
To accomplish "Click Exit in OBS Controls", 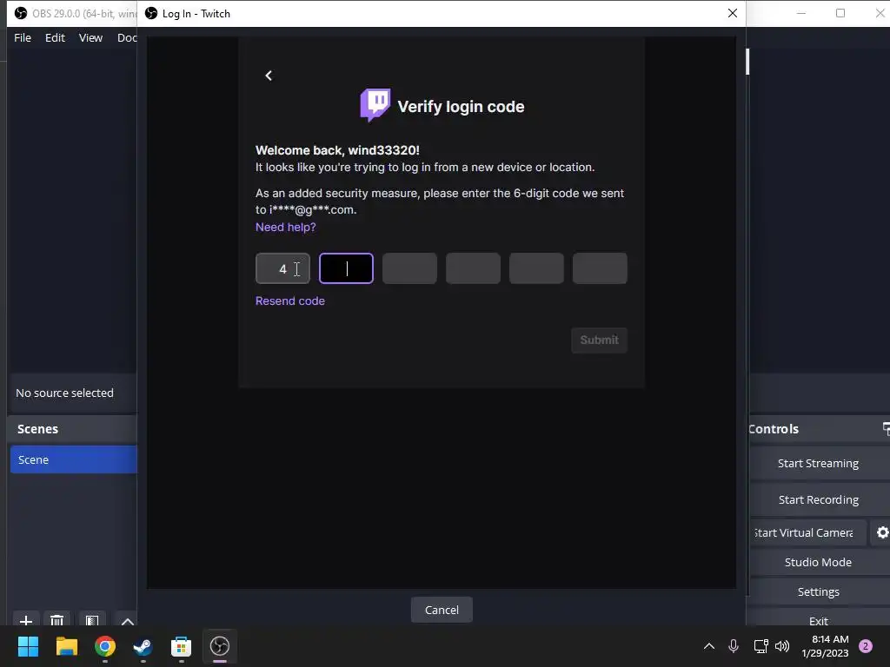I will [x=818, y=619].
